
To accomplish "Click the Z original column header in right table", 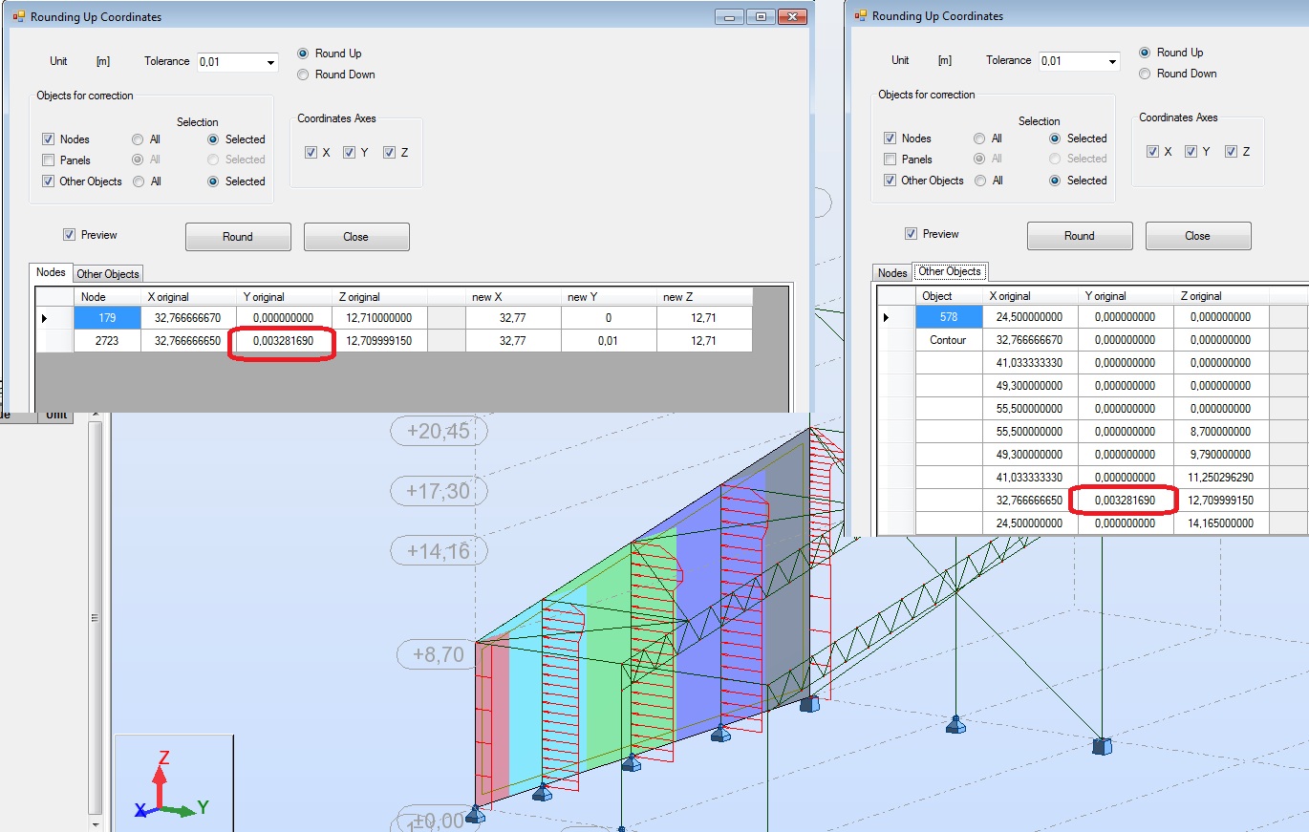I will 1221,296.
